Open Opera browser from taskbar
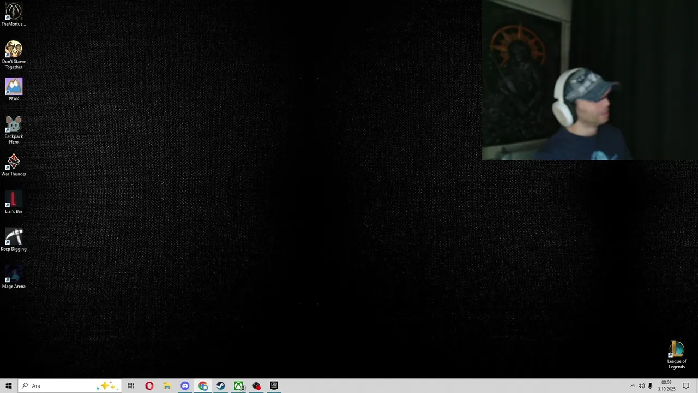Viewport: 698px width, 393px height. 149,386
